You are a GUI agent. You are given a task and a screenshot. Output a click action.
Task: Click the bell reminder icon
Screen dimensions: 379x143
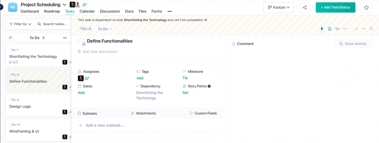point(329,29)
